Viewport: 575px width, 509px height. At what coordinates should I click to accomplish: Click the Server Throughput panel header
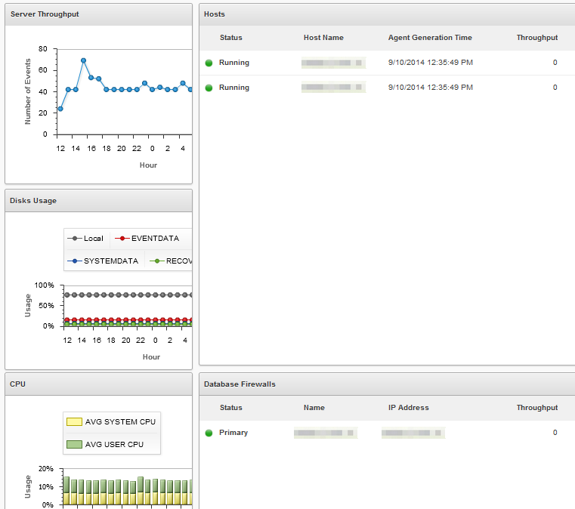(99, 14)
